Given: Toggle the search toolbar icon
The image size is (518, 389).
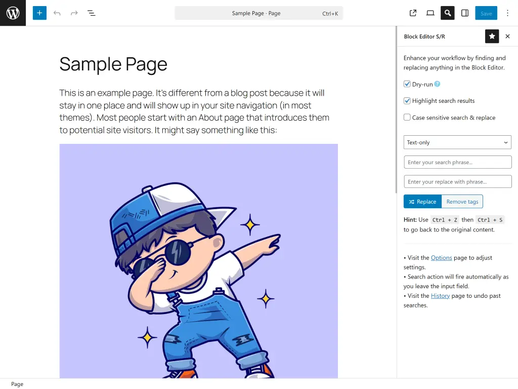Looking at the screenshot, I should point(447,13).
